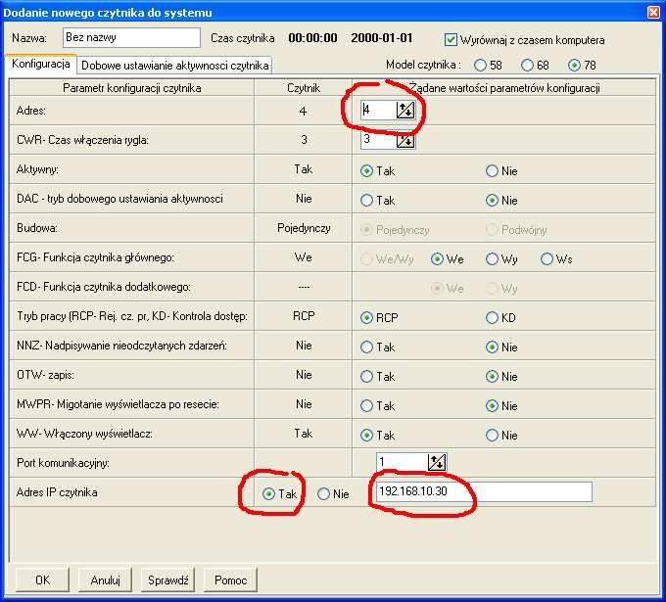Click the Sprawdź button

[x=167, y=579]
